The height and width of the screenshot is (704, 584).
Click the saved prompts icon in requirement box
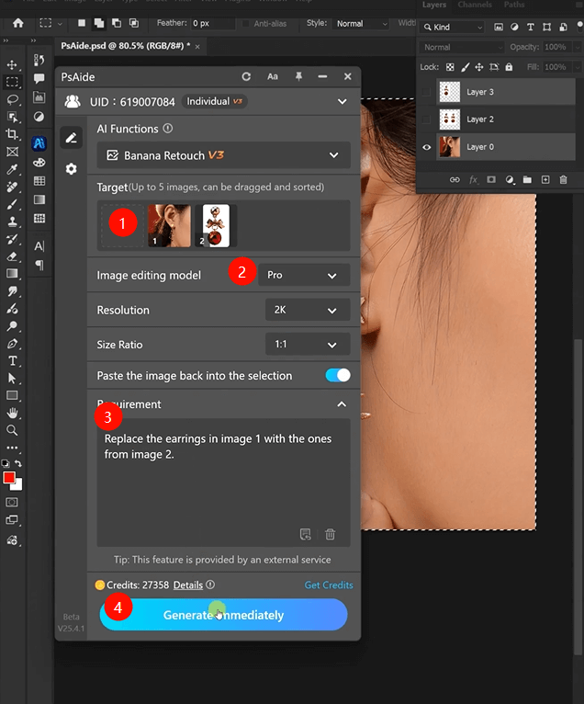pyautogui.click(x=306, y=534)
